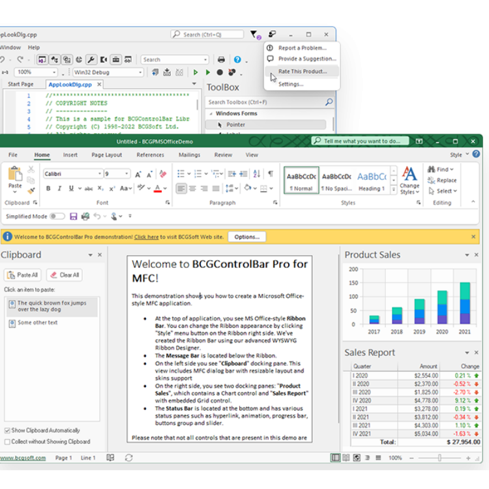Uncheck Show Clipboard Automatically

click(x=7, y=430)
